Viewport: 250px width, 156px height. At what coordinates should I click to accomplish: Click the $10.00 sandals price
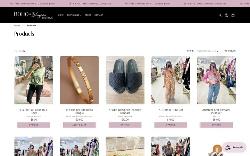click(125, 120)
